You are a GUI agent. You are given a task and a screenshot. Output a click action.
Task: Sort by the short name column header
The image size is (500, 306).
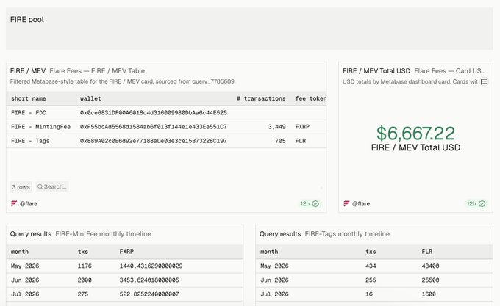29,98
